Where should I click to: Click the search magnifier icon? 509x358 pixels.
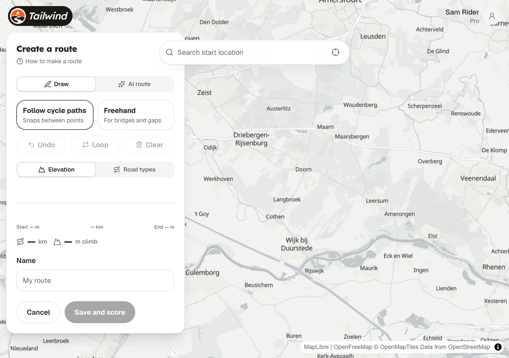170,52
